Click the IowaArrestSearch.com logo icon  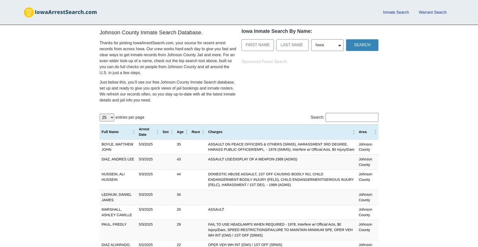click(x=29, y=12)
